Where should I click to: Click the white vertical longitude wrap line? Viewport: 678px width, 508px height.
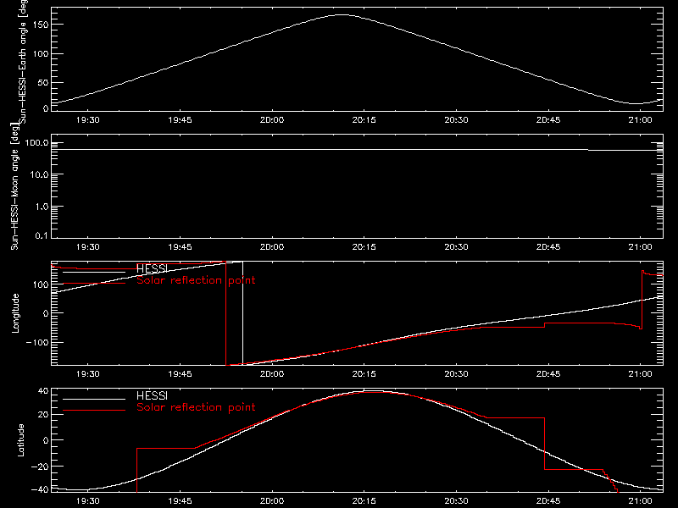[242, 313]
